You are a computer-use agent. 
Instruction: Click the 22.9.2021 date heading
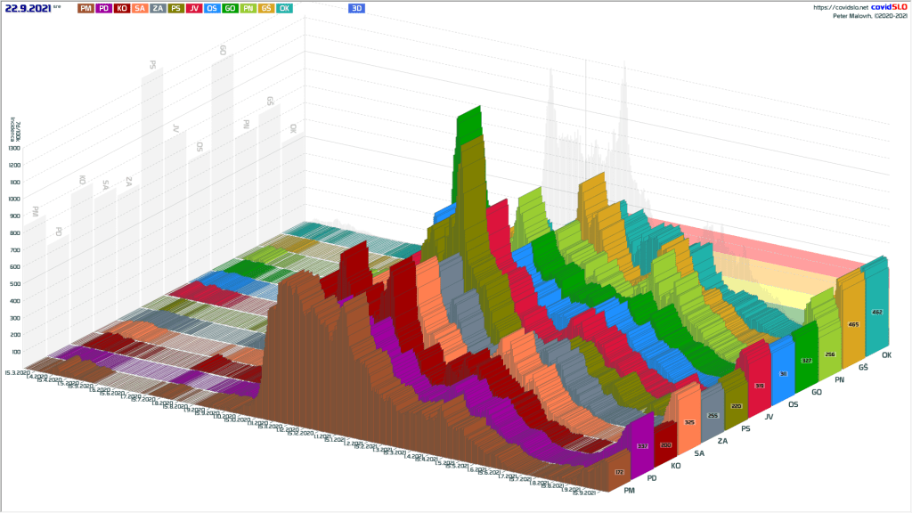click(30, 8)
